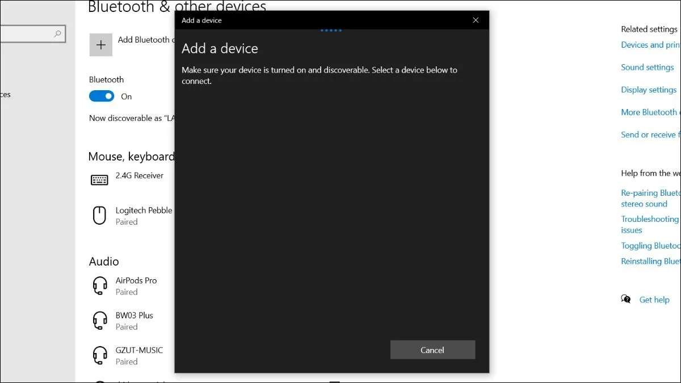This screenshot has width=681, height=383.
Task: Click the BW03 Plus headset icon
Action: coord(100,321)
